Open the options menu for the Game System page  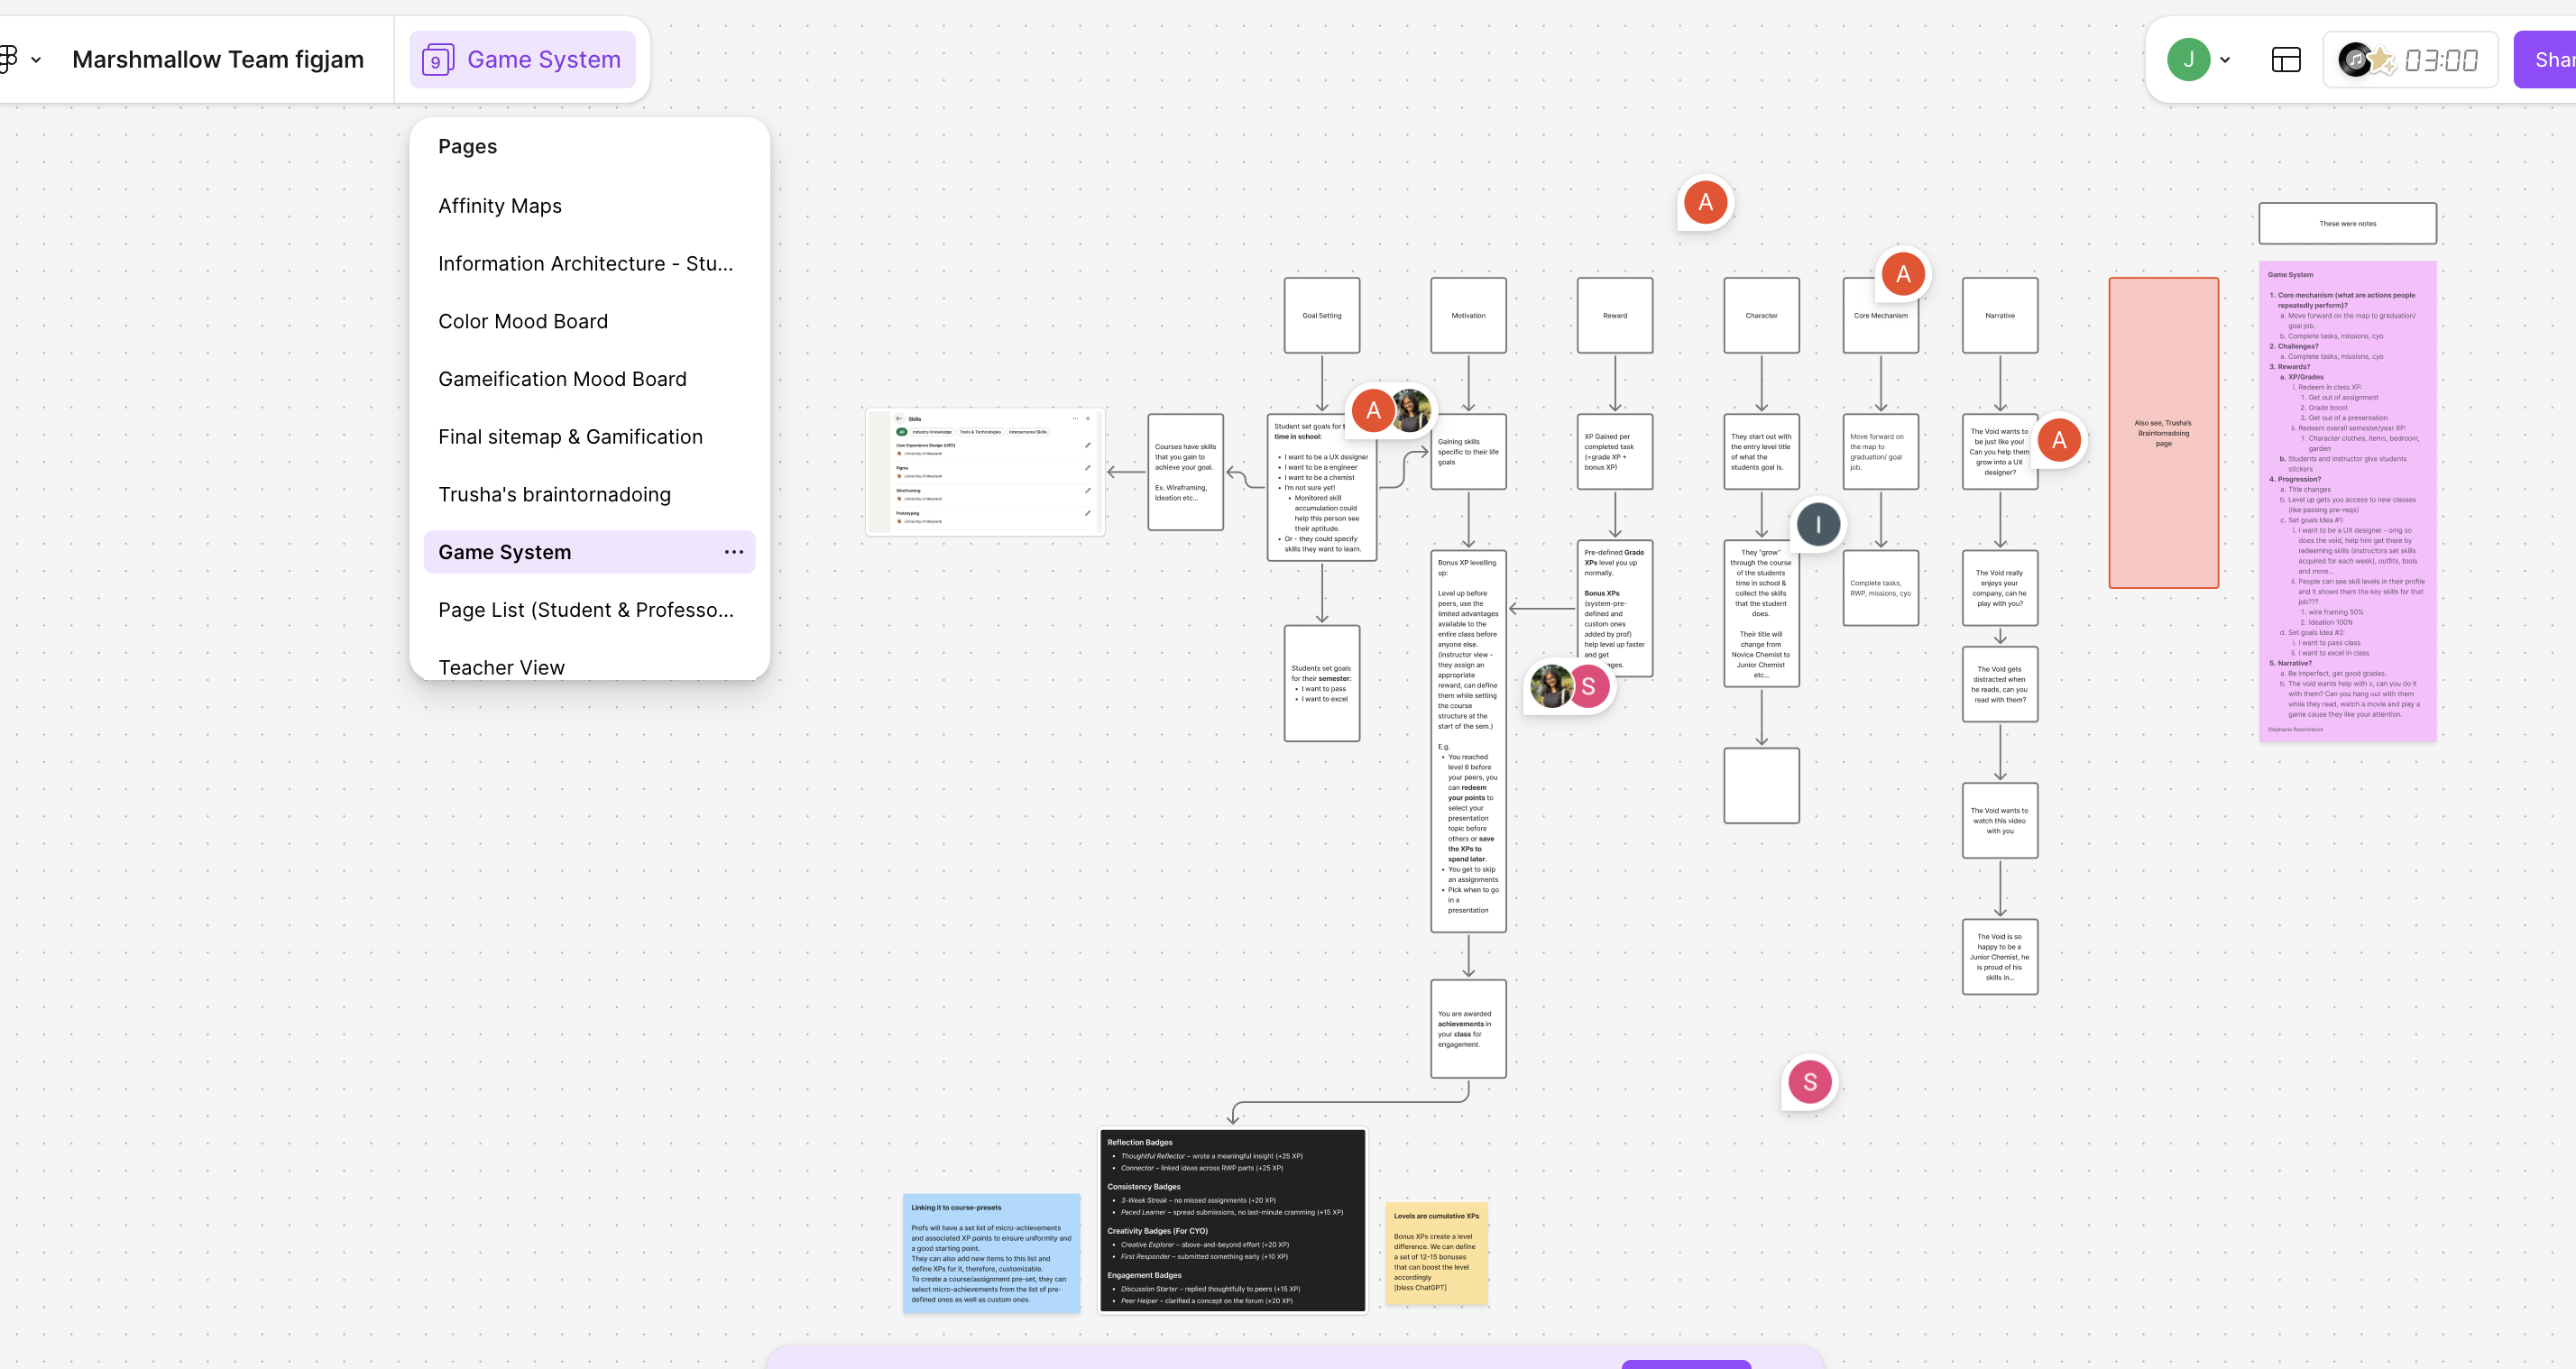pyautogui.click(x=734, y=552)
